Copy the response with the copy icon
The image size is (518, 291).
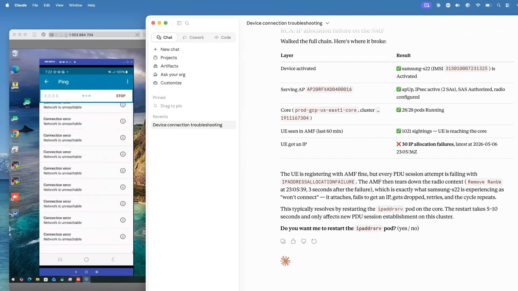[283, 241]
